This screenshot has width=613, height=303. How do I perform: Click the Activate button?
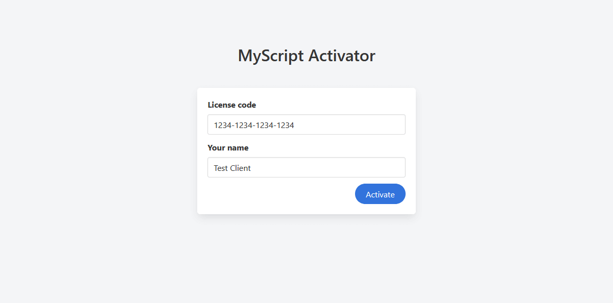click(x=380, y=194)
